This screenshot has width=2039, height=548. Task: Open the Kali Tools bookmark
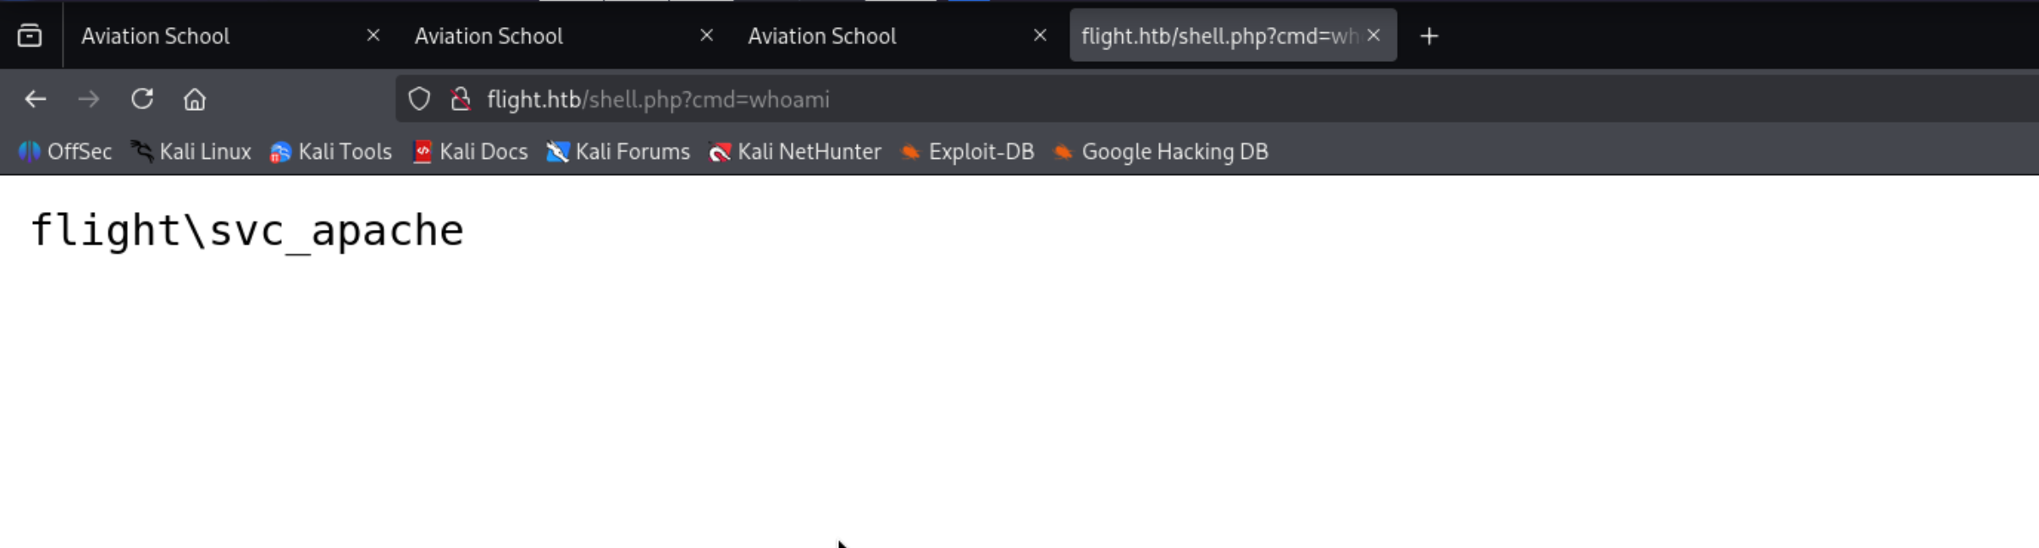pos(331,152)
